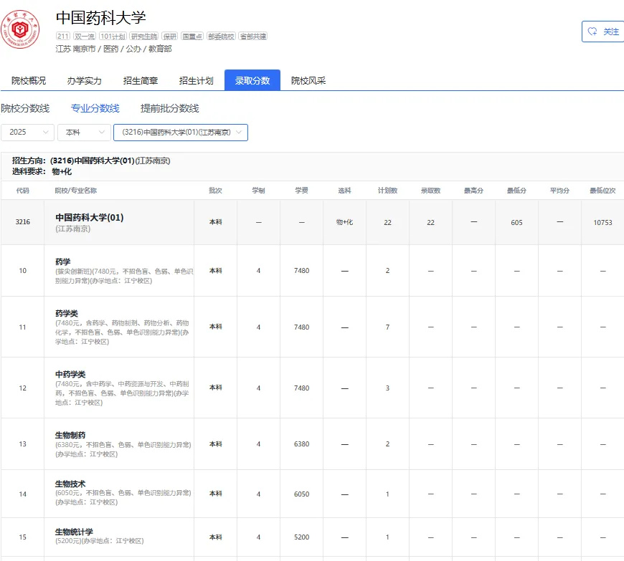Click tuition 5200 in 生物统计学 row
Image resolution: width=624 pixels, height=561 pixels.
pos(302,537)
